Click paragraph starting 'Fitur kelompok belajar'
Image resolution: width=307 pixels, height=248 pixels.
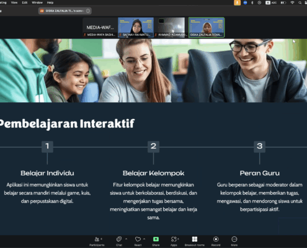point(153,201)
